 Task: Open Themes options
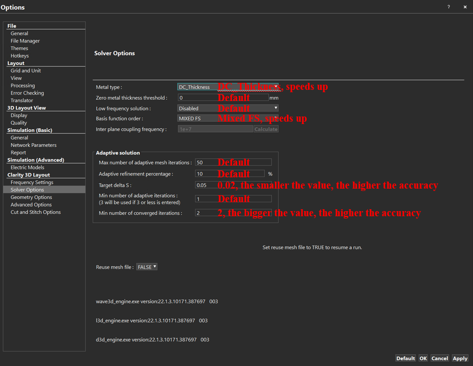19,48
